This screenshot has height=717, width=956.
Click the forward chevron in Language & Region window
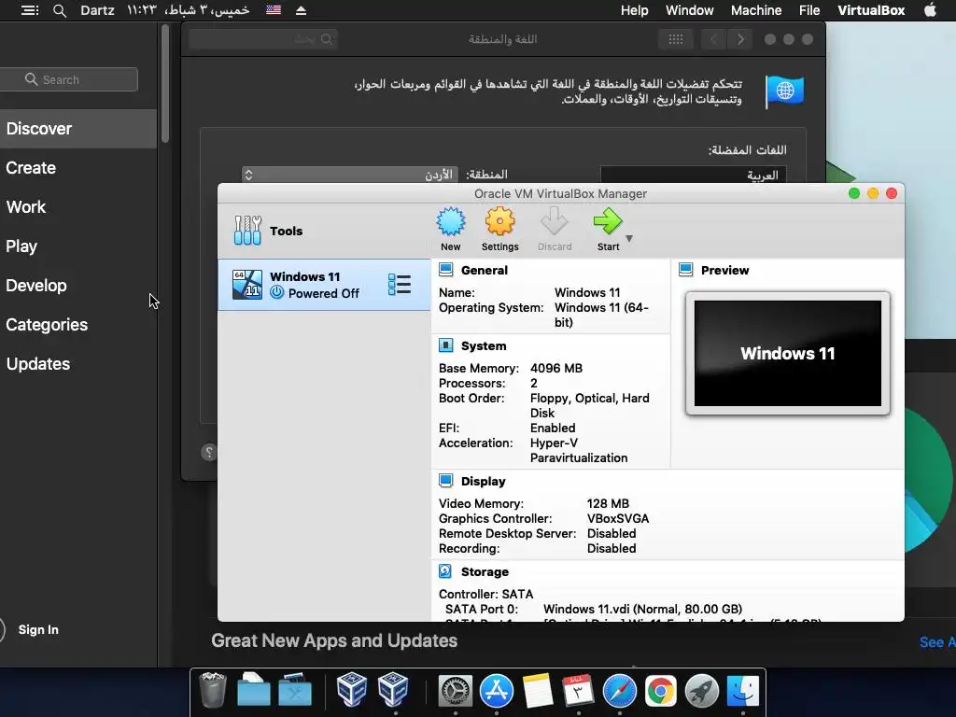(740, 39)
